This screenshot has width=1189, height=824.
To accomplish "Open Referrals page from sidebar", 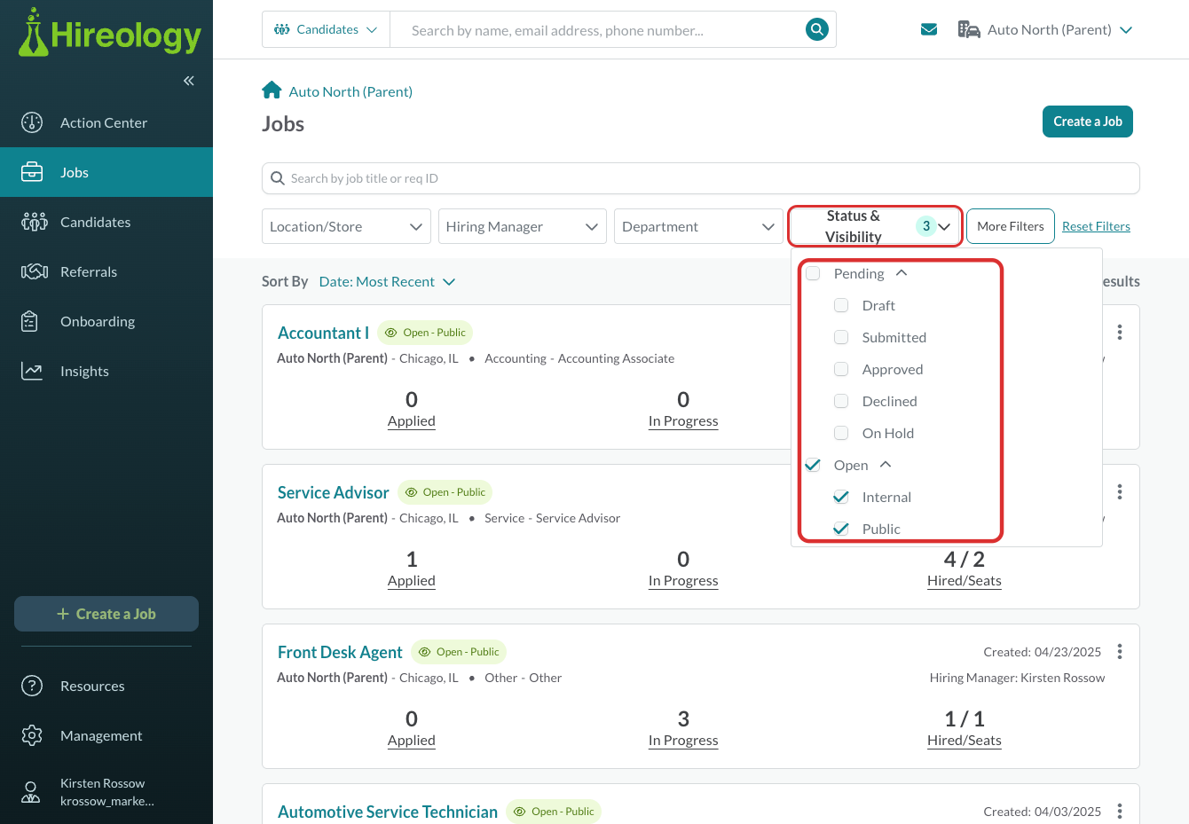I will [106, 271].
